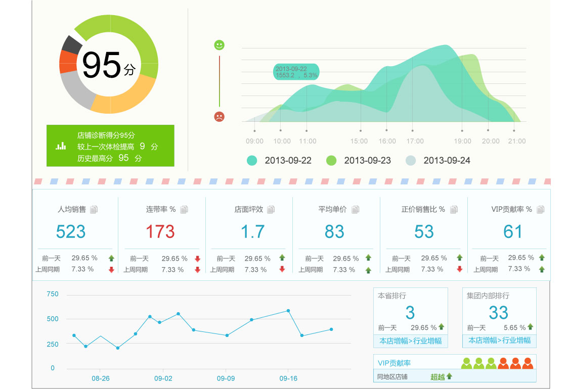Click the bar chart icon in green score box
The width and height of the screenshot is (569, 389).
pos(61,146)
